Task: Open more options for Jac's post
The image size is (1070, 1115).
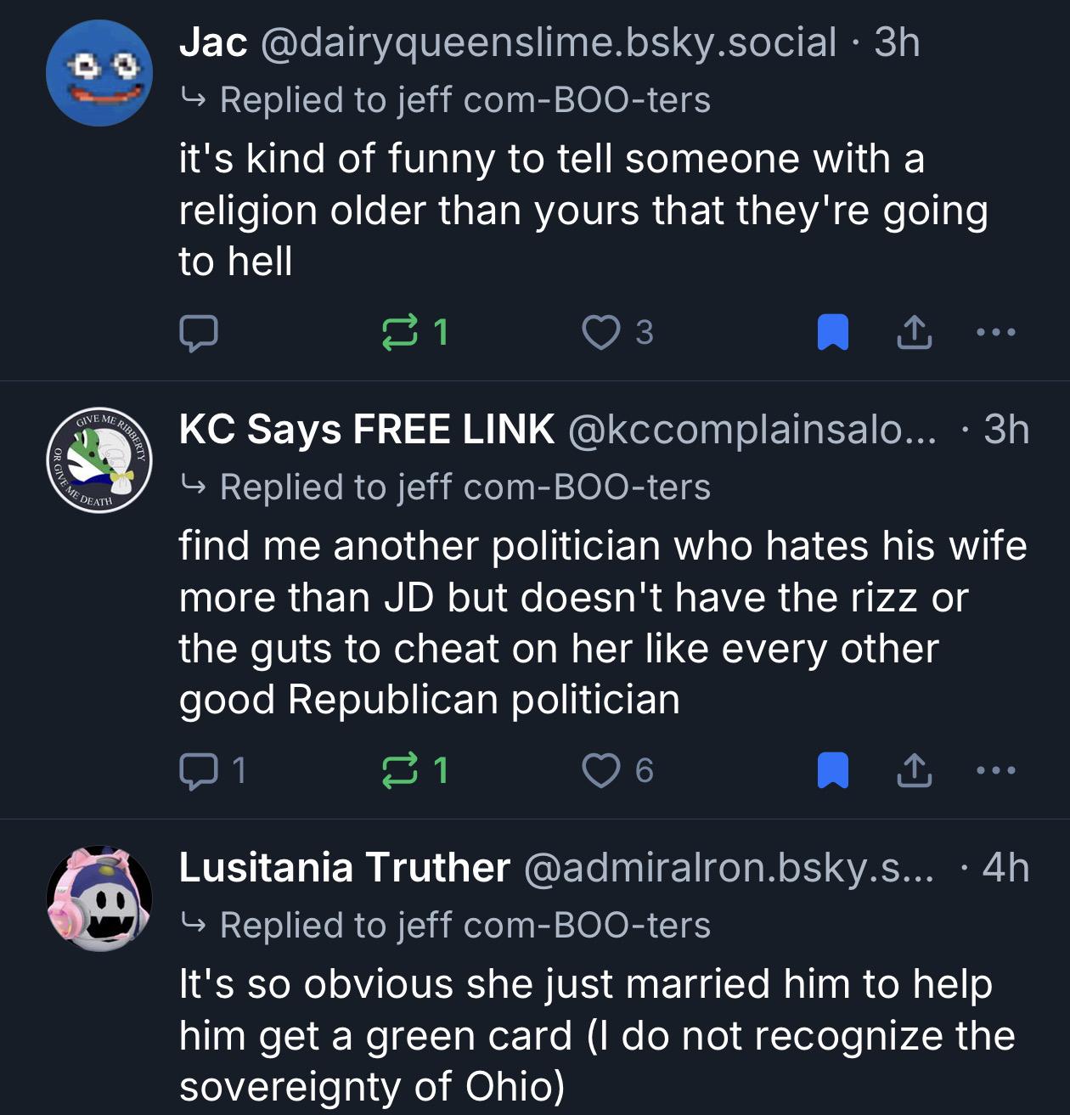Action: point(995,332)
